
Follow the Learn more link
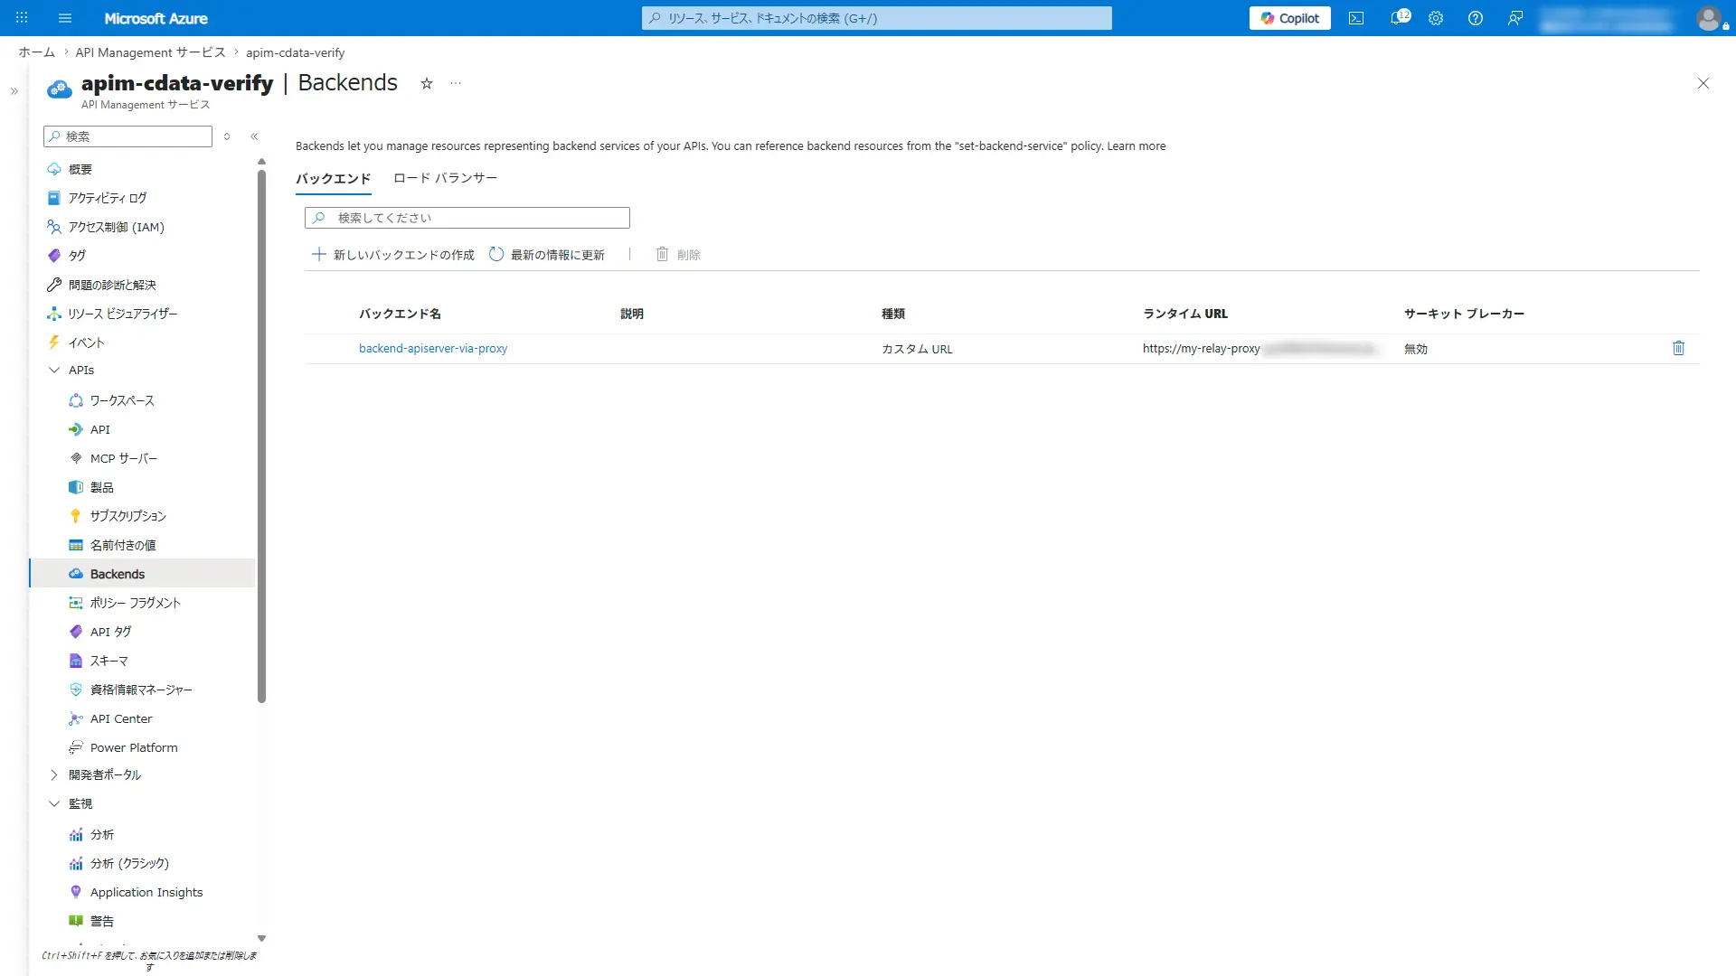pos(1136,145)
